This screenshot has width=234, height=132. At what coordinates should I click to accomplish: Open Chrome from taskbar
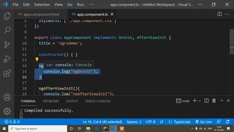tap(105, 129)
